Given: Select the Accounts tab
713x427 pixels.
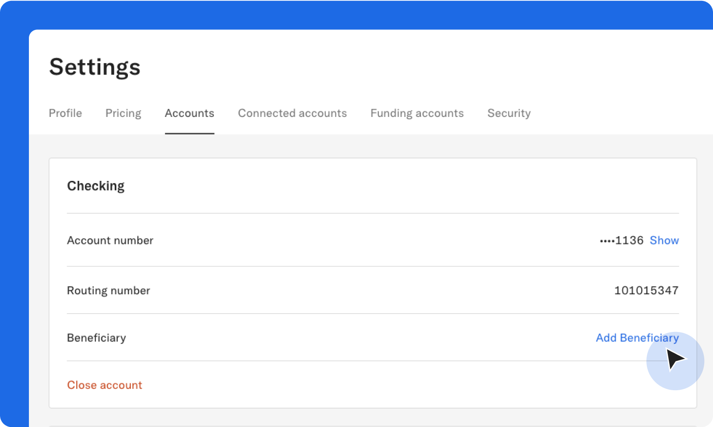Looking at the screenshot, I should 190,113.
